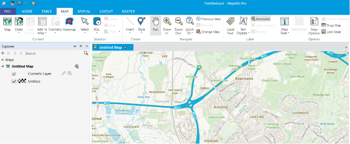350x144 pixels.
Task: Click the pencil icon on Cosmetic Layer
Action: (x=63, y=73)
